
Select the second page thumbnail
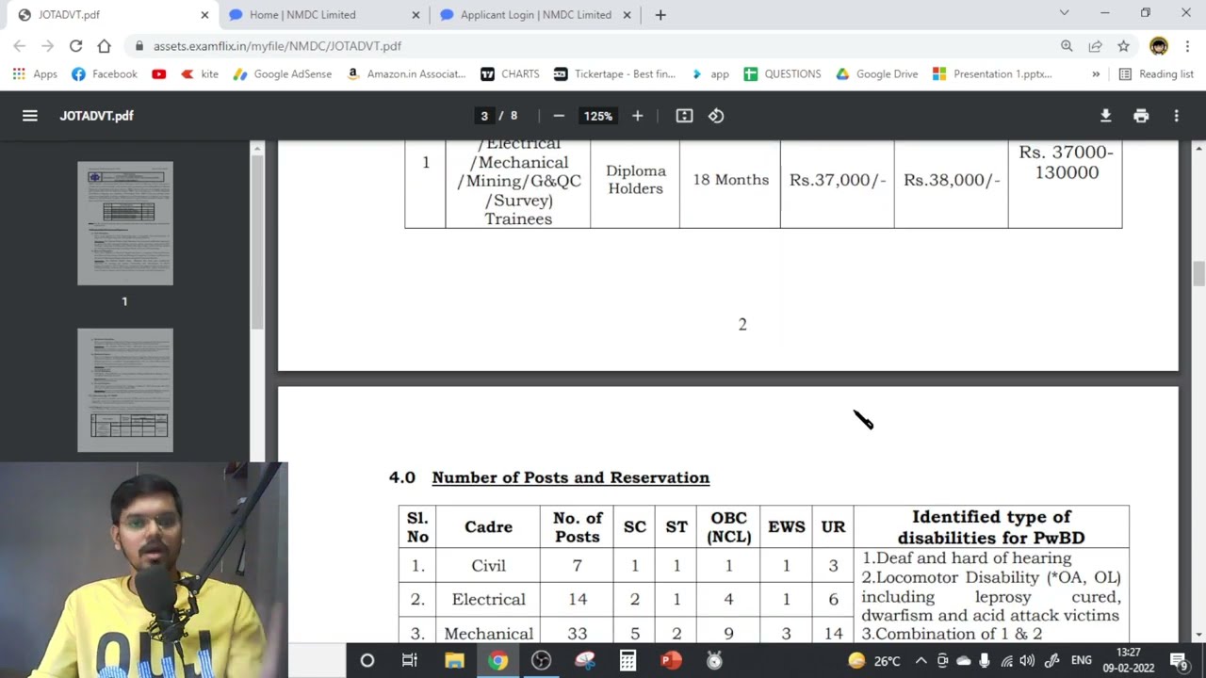pyautogui.click(x=125, y=390)
